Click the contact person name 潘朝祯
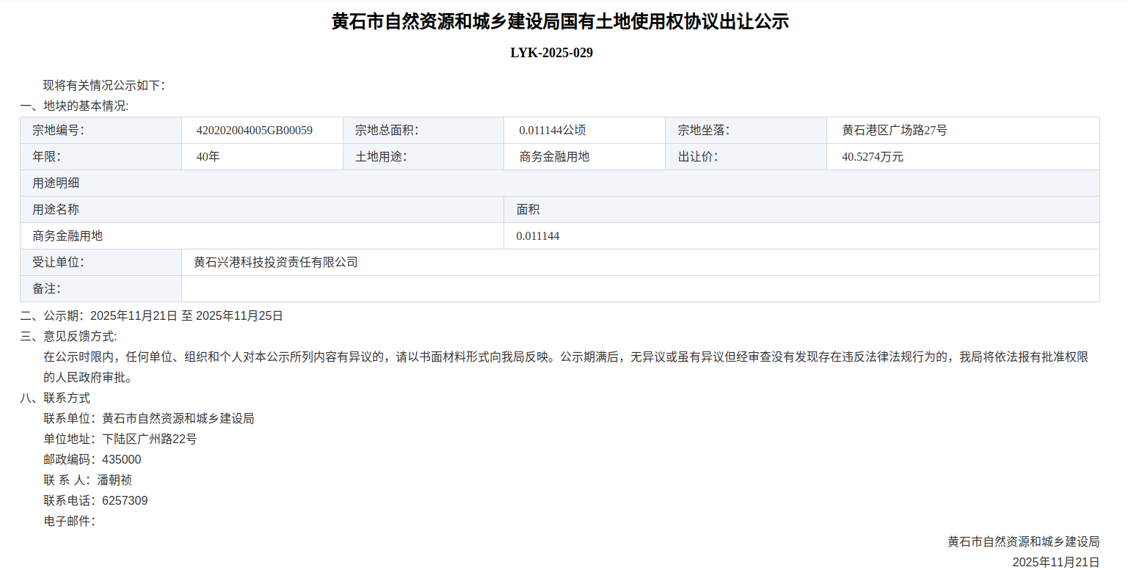The image size is (1128, 570). (x=114, y=481)
